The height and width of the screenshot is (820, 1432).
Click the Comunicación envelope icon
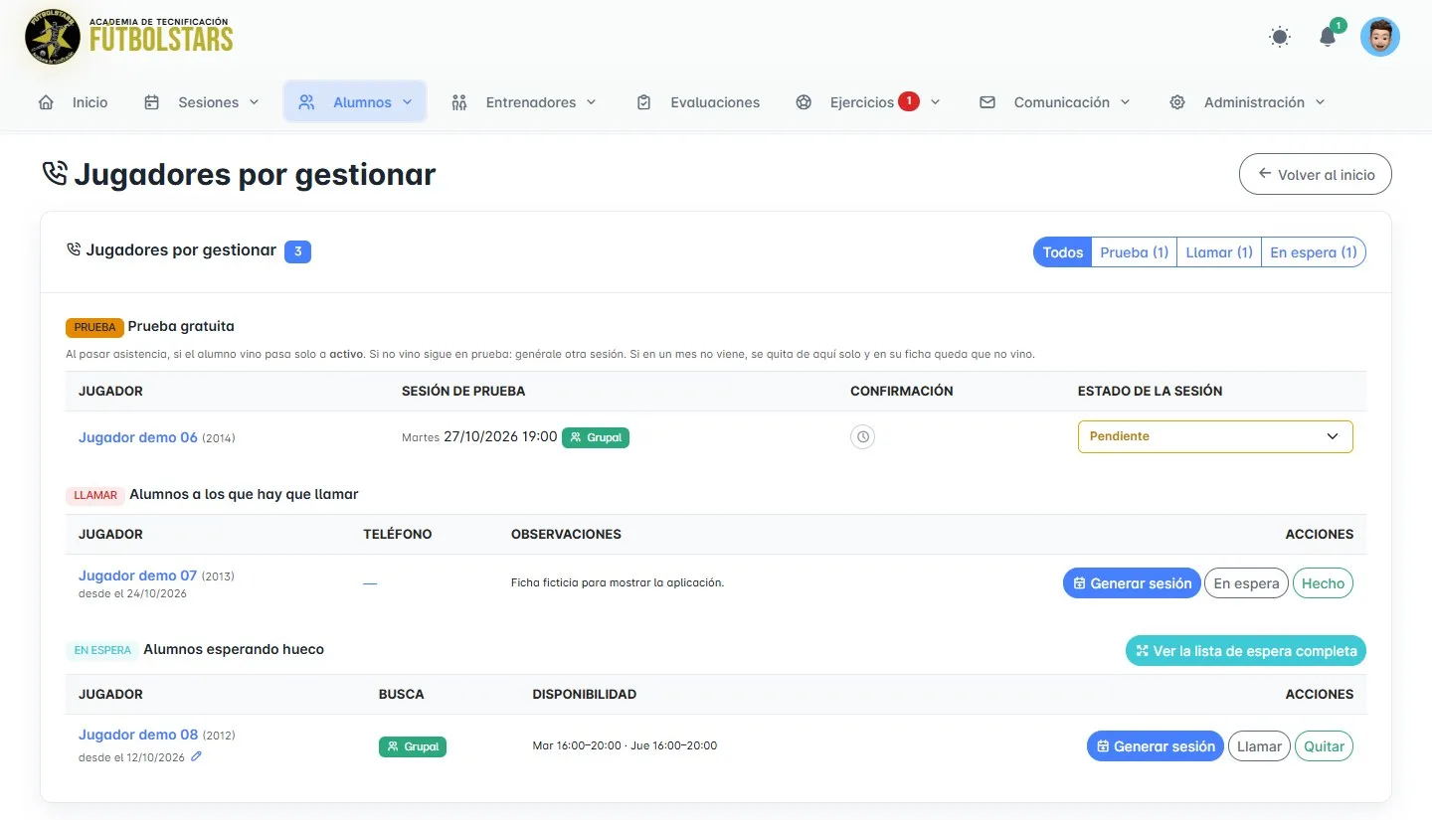click(987, 102)
